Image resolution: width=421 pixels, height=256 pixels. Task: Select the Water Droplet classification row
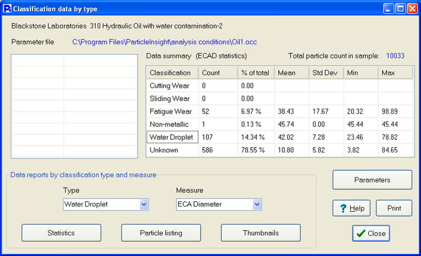click(172, 137)
